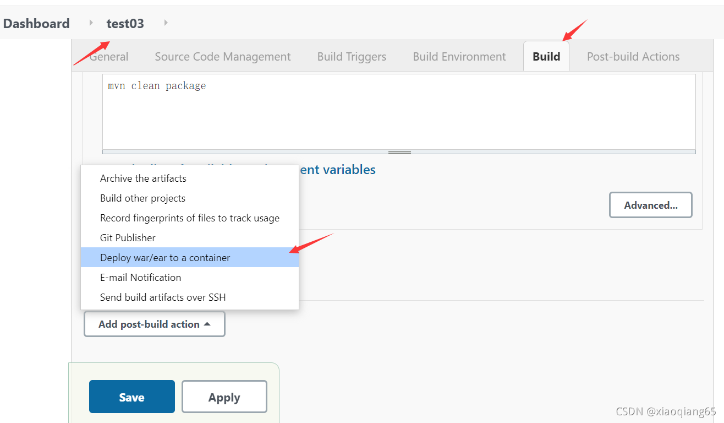Switch to the Build Triggers tab
Image resolution: width=724 pixels, height=423 pixels.
point(352,56)
